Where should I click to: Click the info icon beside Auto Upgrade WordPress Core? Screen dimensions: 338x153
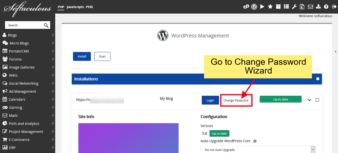255,141
